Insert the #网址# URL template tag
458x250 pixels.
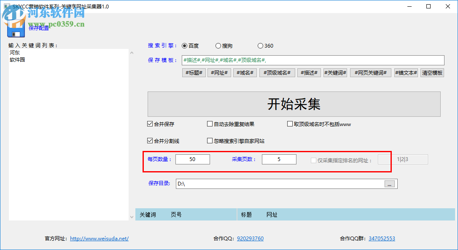coord(219,73)
